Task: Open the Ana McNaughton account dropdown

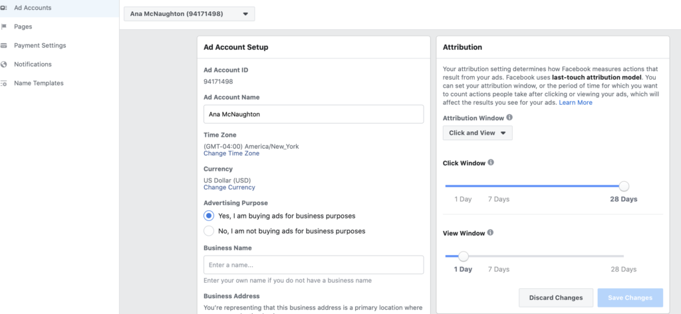Action: click(x=189, y=14)
